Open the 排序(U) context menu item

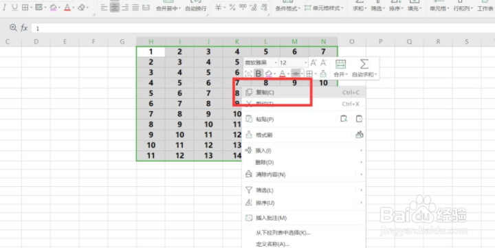[303, 203]
